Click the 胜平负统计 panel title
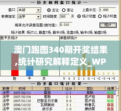Screen dimensions: 121x111 (x=9, y=38)
